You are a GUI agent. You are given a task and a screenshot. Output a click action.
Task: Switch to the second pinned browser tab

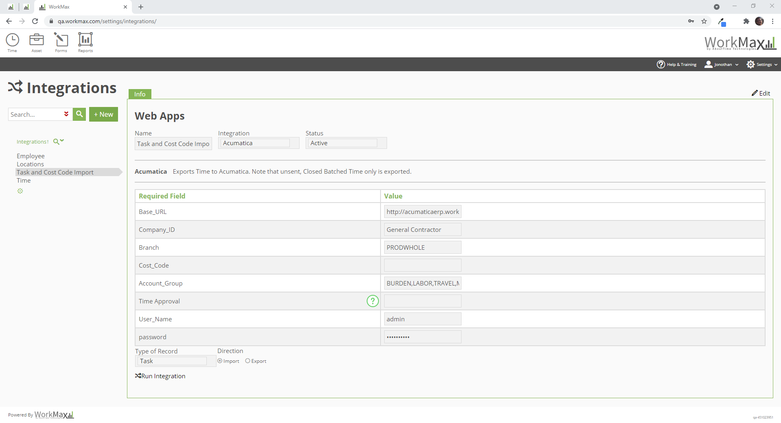[x=26, y=7]
